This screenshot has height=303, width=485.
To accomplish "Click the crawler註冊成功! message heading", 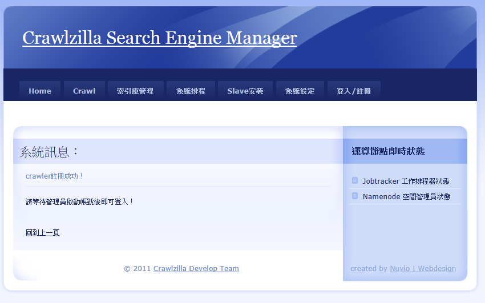I will 54,176.
